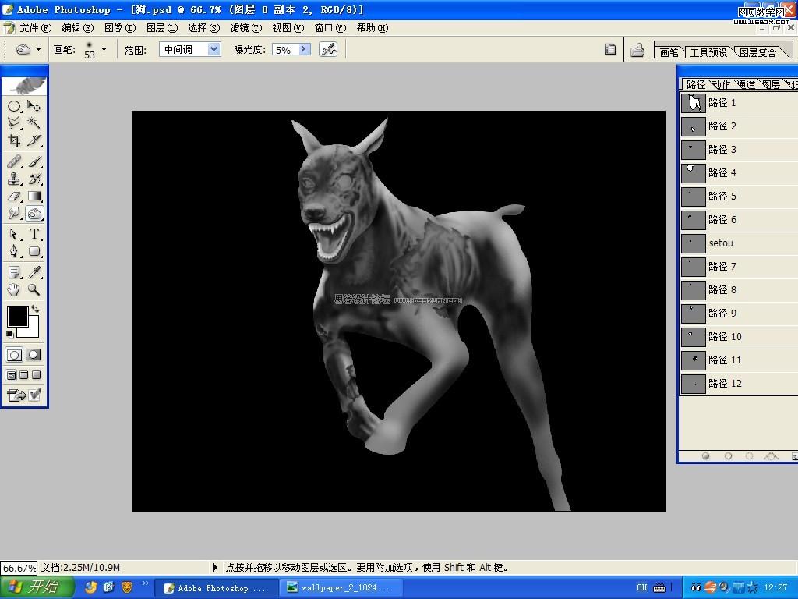The width and height of the screenshot is (798, 599).
Task: Expand the 曝光度 exposure slider arrow
Action: 304,49
